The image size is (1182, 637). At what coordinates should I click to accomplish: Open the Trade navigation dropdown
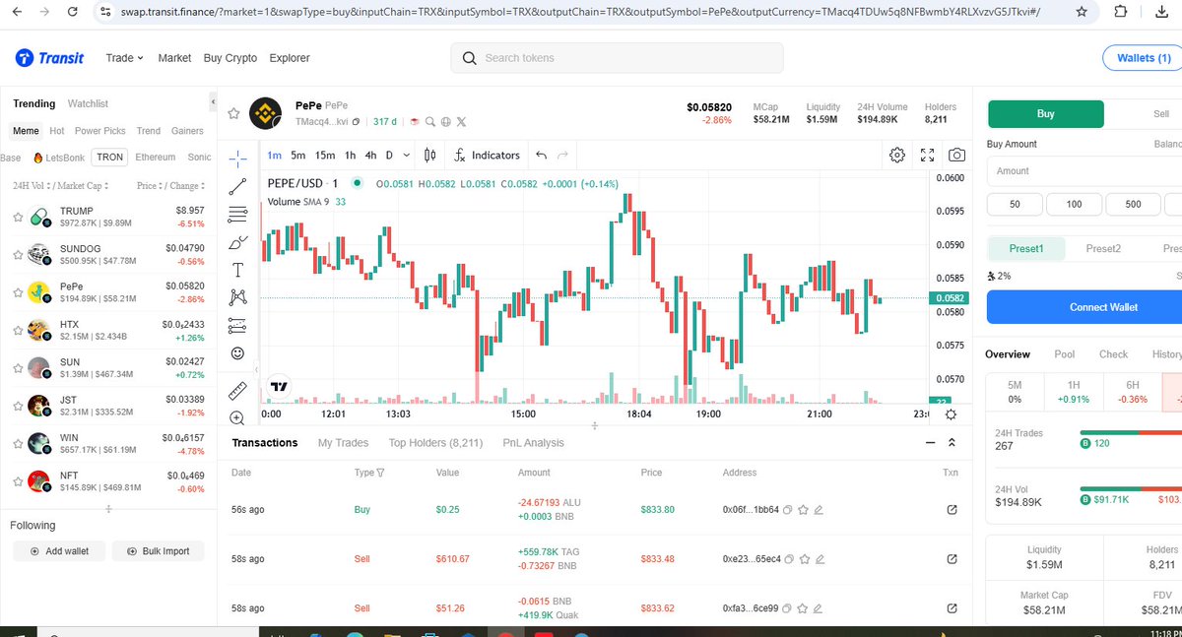pyautogui.click(x=123, y=58)
